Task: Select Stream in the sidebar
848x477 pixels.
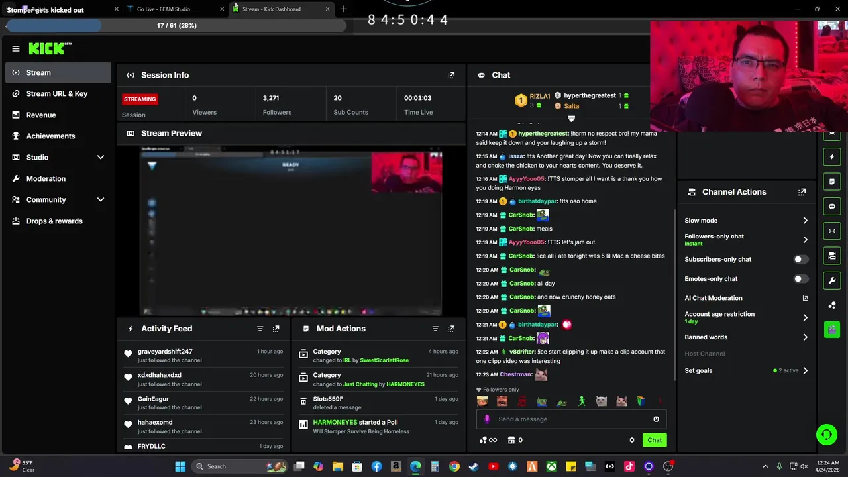Action: (58, 72)
